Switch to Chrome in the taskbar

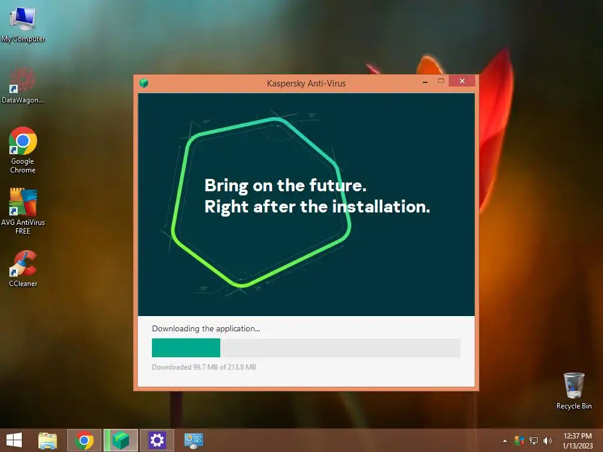coord(84,440)
